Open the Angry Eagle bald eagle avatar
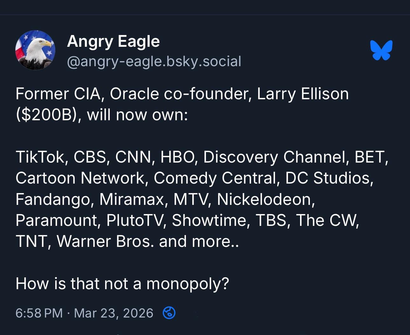The width and height of the screenshot is (410, 335). pyautogui.click(x=35, y=50)
